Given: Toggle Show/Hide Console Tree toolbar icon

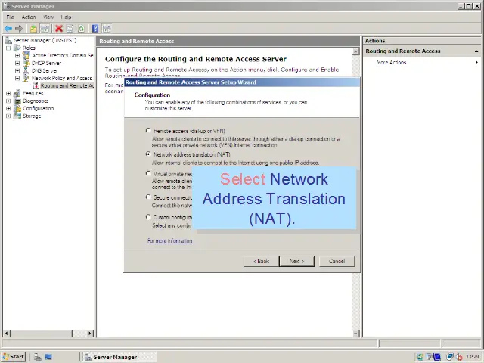Looking at the screenshot, I should pos(45,29).
